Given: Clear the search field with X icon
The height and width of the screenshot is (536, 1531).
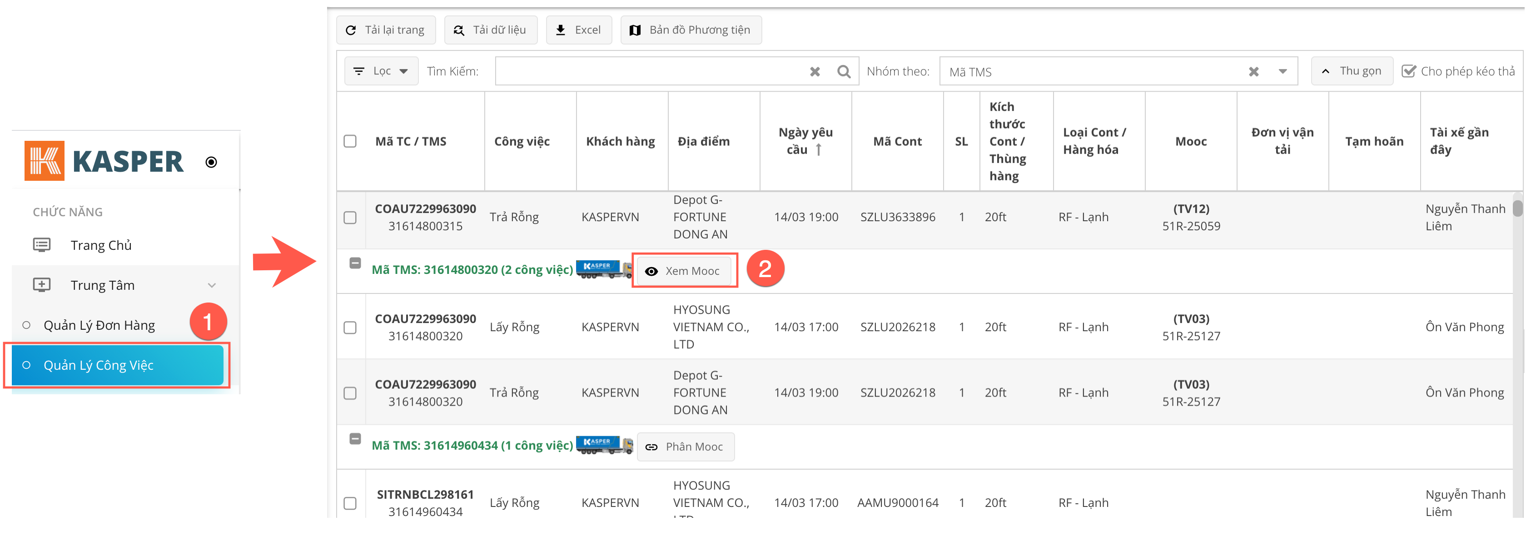Looking at the screenshot, I should pyautogui.click(x=815, y=72).
